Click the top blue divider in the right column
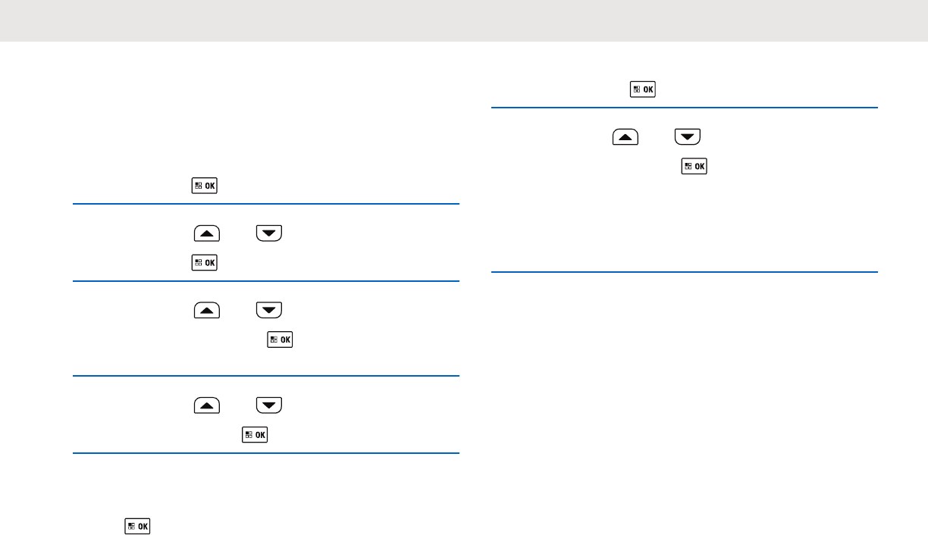Image resolution: width=928 pixels, height=535 pixels. 685,108
